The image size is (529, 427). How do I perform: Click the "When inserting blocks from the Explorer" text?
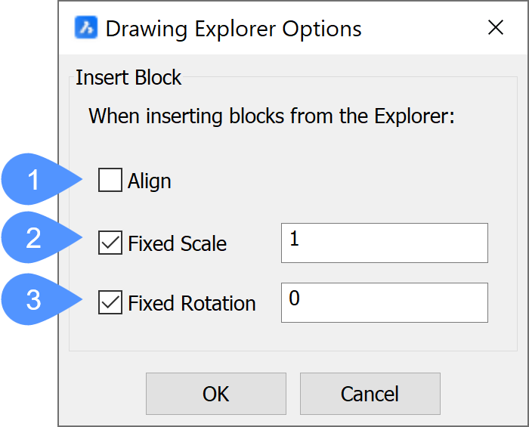point(271,117)
